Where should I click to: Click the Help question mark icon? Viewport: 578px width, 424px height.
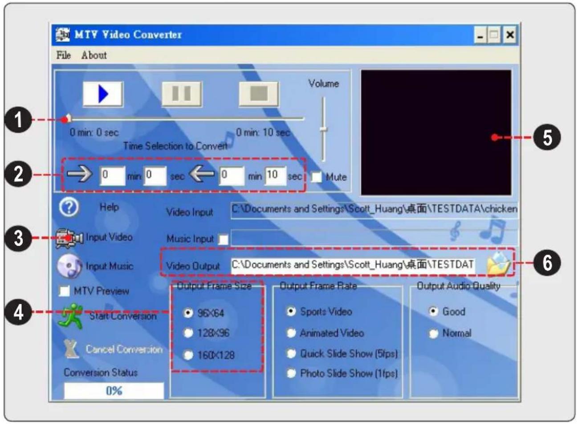(69, 207)
